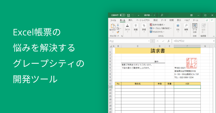Select column D header
The width and height of the screenshot is (216, 113).
point(159,46)
